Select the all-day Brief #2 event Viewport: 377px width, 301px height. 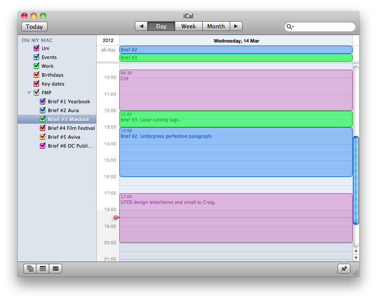tap(236, 50)
